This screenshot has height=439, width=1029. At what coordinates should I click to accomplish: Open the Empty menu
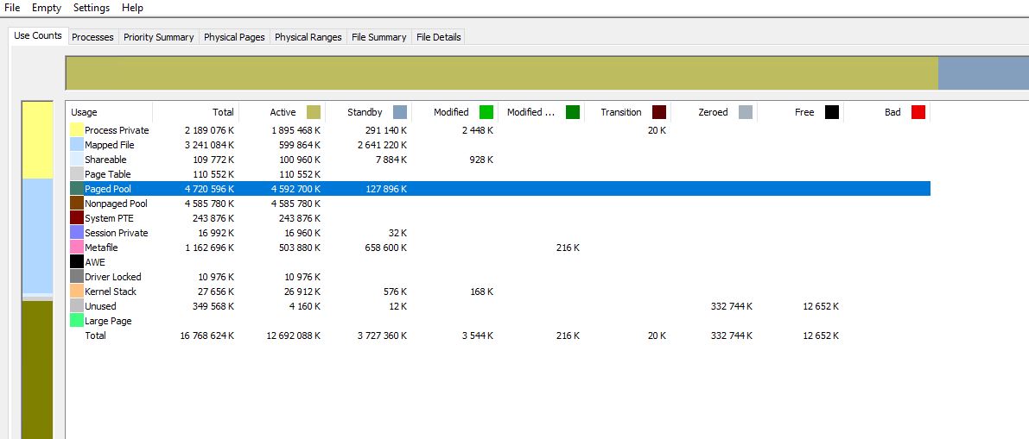click(47, 8)
